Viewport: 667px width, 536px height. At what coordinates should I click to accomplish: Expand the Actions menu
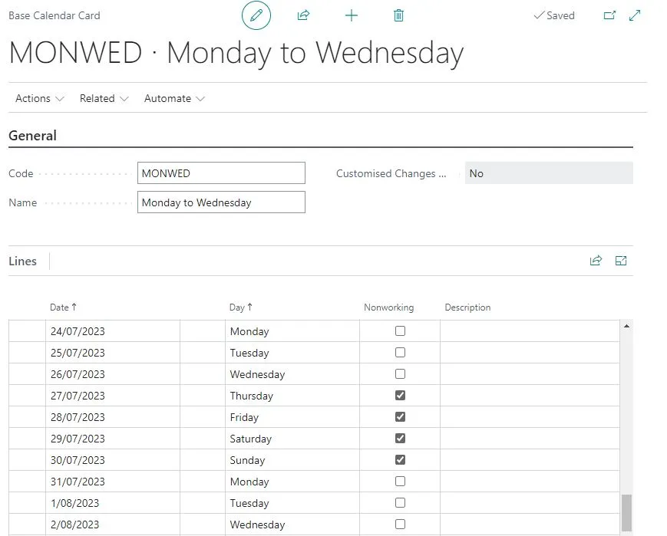click(x=40, y=99)
